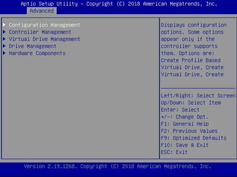The image size is (237, 177).
Task: Click the F9: Optimized Defaults hint
Action: click(194, 138)
